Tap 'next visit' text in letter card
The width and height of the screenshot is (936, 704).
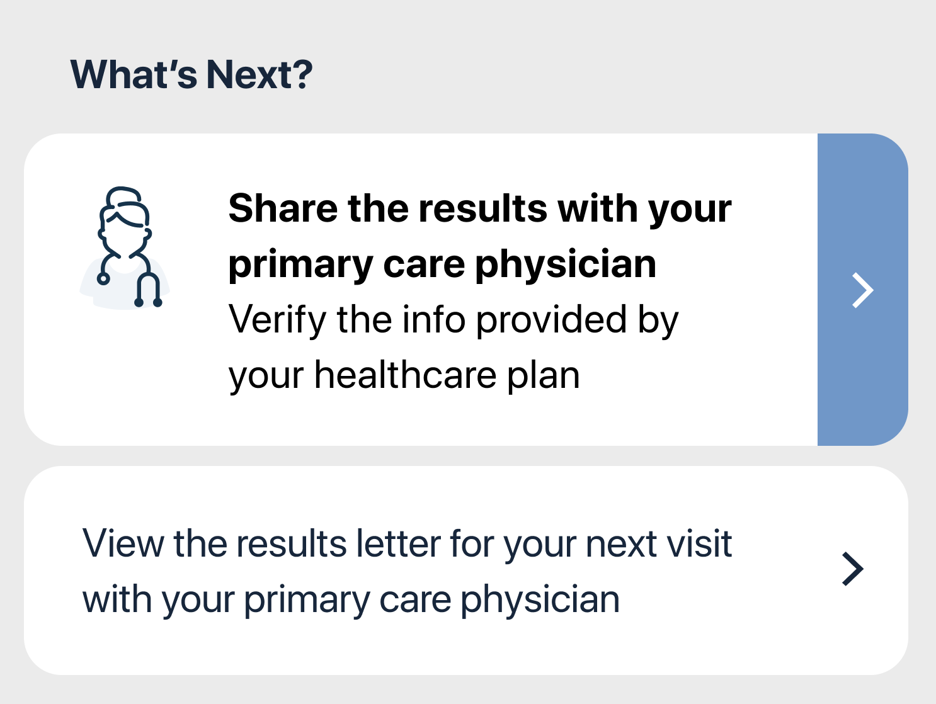659,543
